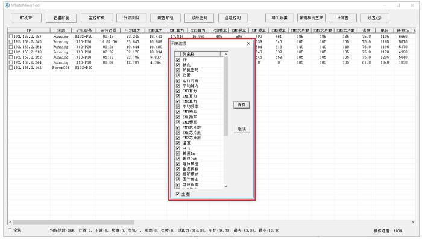
Task: Toggle the SM2算力 column checkbox
Action: [178, 101]
